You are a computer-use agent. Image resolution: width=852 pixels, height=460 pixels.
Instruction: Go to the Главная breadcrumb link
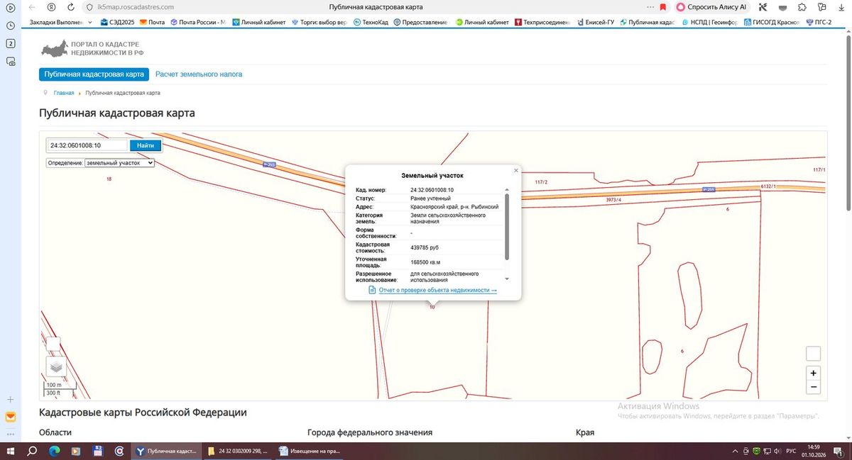(64, 93)
